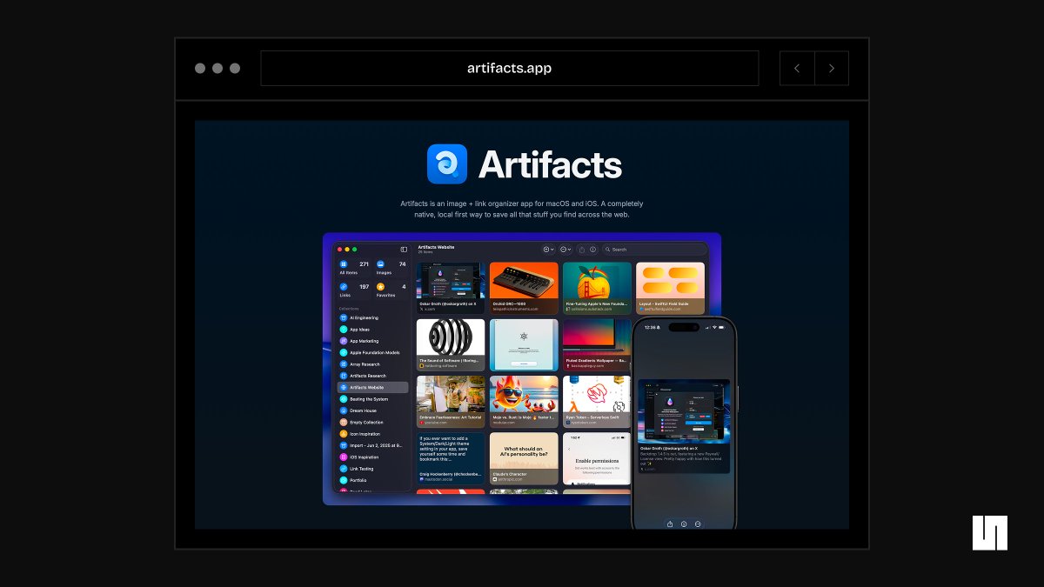Select the Links category tile
Viewport: 1044px width, 587px height.
[x=354, y=290]
